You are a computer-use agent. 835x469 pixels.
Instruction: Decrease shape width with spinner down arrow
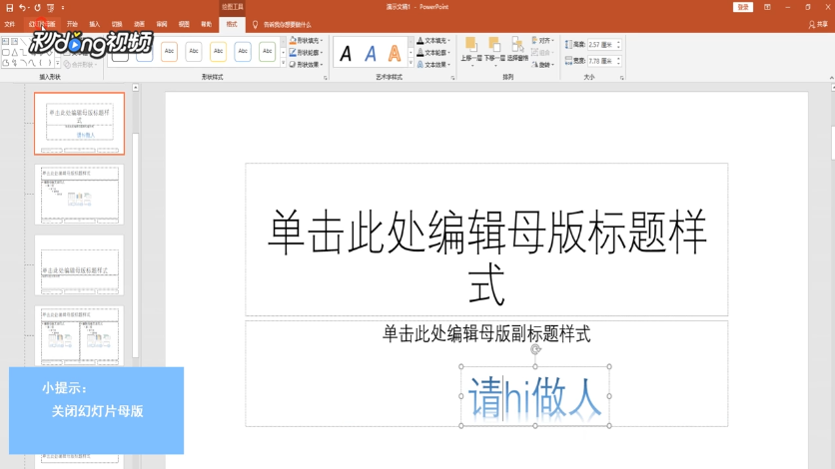[619, 64]
